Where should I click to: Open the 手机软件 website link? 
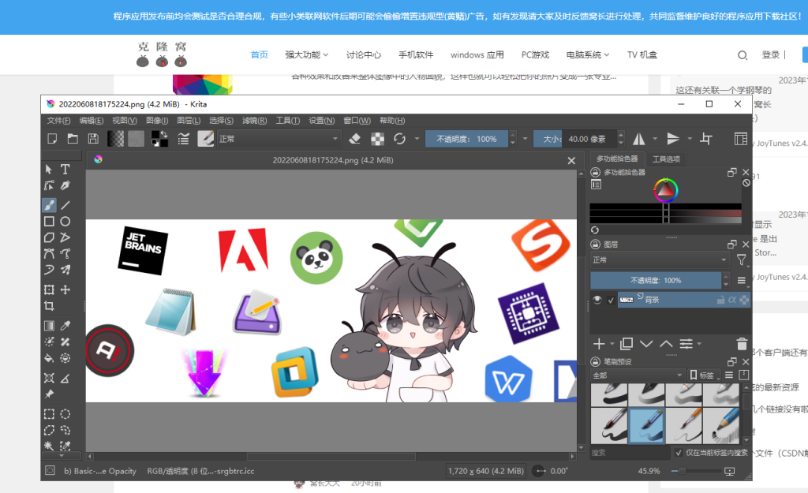tap(416, 54)
